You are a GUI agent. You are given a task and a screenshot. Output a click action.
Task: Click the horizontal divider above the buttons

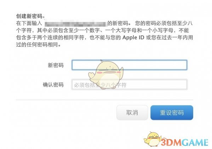point(104,100)
